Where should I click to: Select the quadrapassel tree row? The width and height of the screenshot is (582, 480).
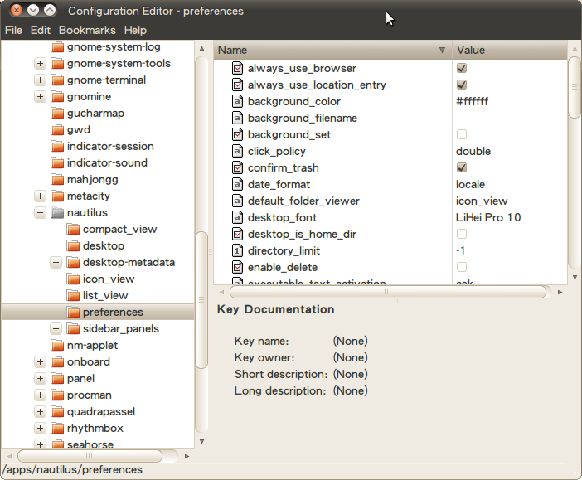click(x=98, y=412)
